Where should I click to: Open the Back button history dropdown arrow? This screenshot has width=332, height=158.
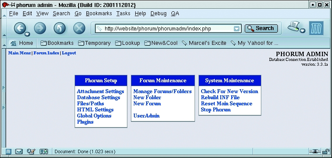click(27, 34)
